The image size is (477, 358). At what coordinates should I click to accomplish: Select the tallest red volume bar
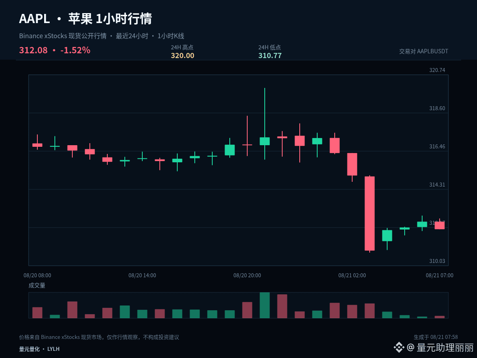point(282,306)
